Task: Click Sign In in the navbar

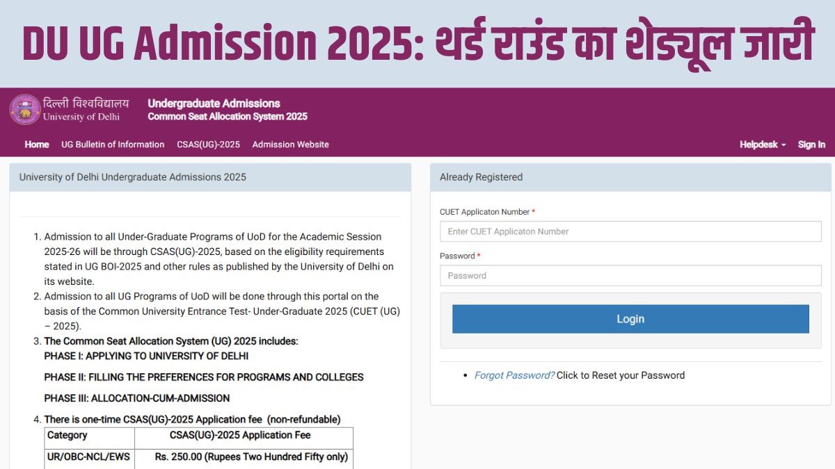Action: coord(811,145)
